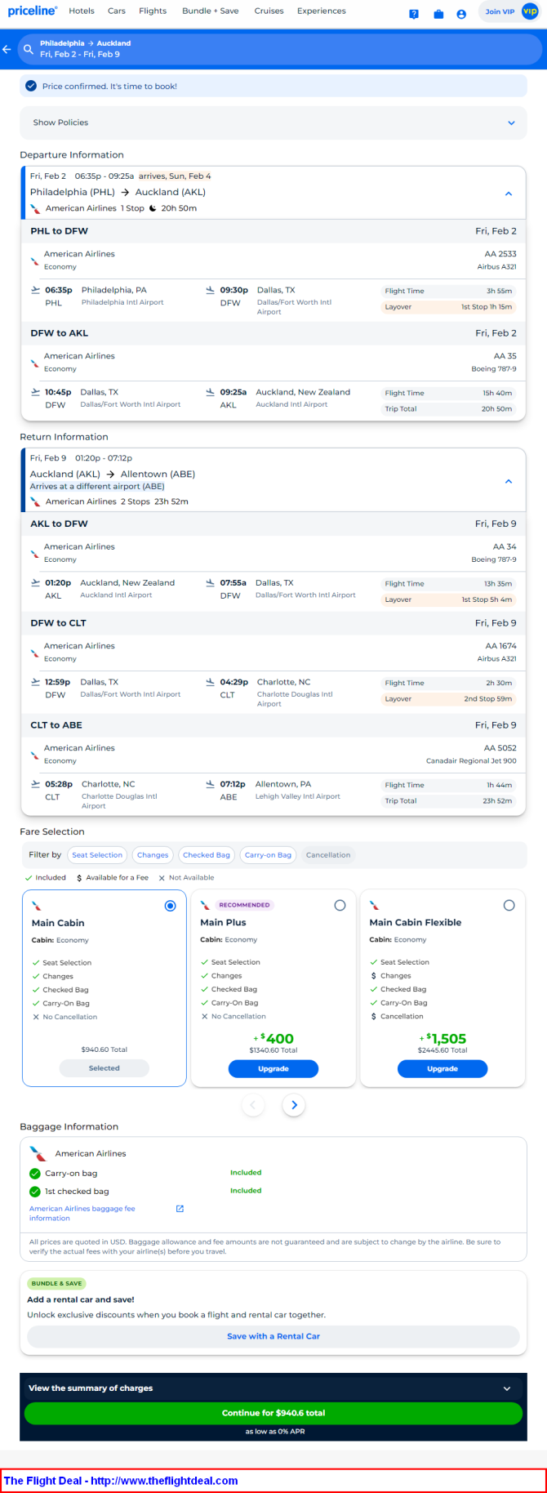Click the external link icon beside baggage fee information

coord(180,1209)
